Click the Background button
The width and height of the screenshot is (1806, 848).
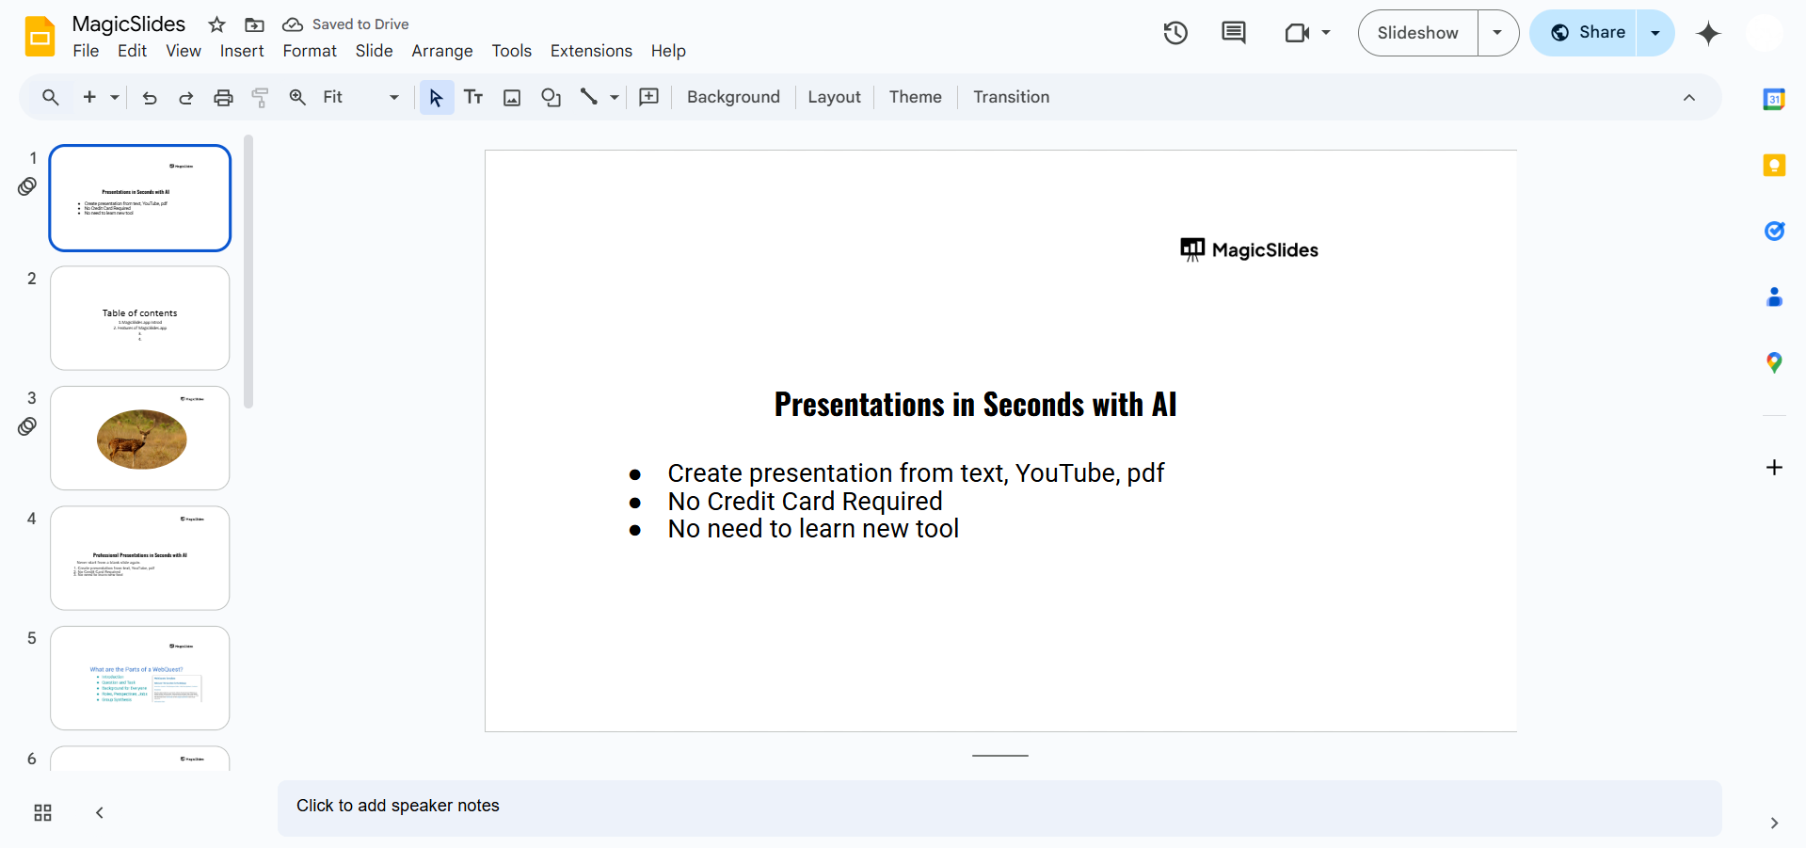(x=733, y=97)
